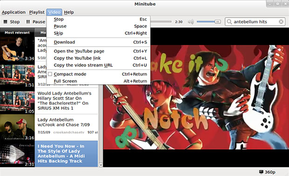Minimize the Minitube window
289x176 pixels.
270,4
